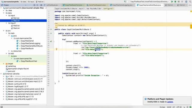The width and height of the screenshot is (192, 108).
Task: Switch to file4.txt editor tab
Action: click(x=182, y=5)
